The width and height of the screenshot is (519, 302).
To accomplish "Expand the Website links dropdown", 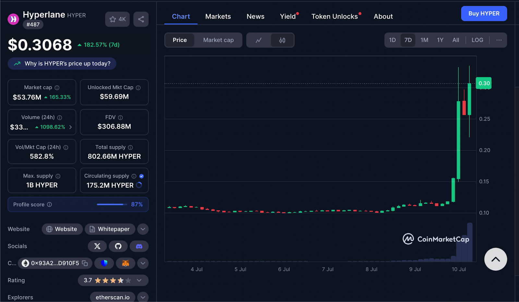I will point(143,229).
